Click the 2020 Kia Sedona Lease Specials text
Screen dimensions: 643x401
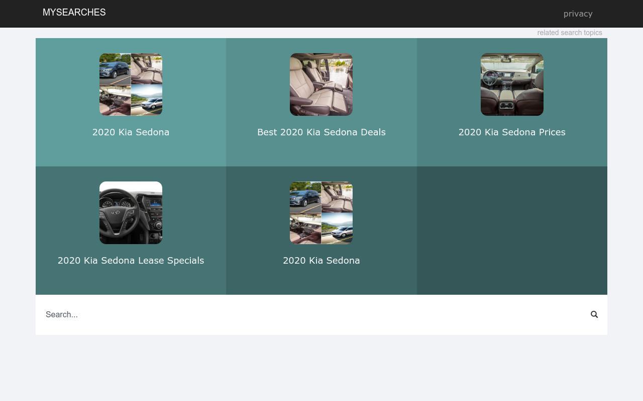click(x=131, y=261)
